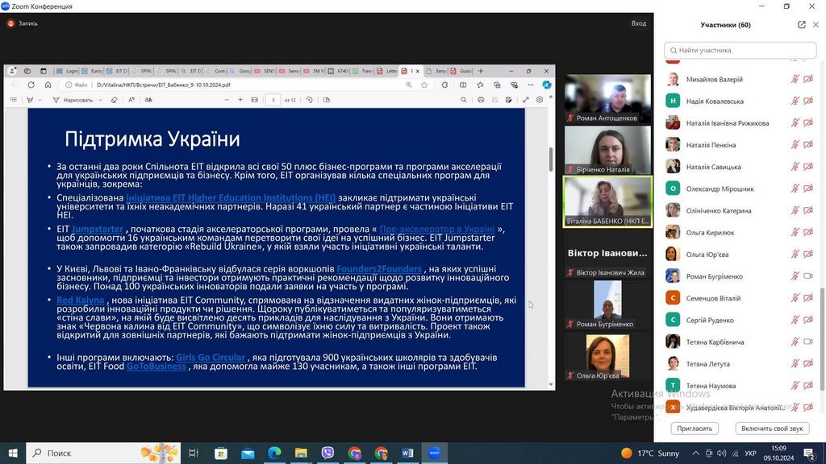This screenshot has width=826, height=464.
Task: Open the Вход view dropdown
Action: [x=639, y=23]
